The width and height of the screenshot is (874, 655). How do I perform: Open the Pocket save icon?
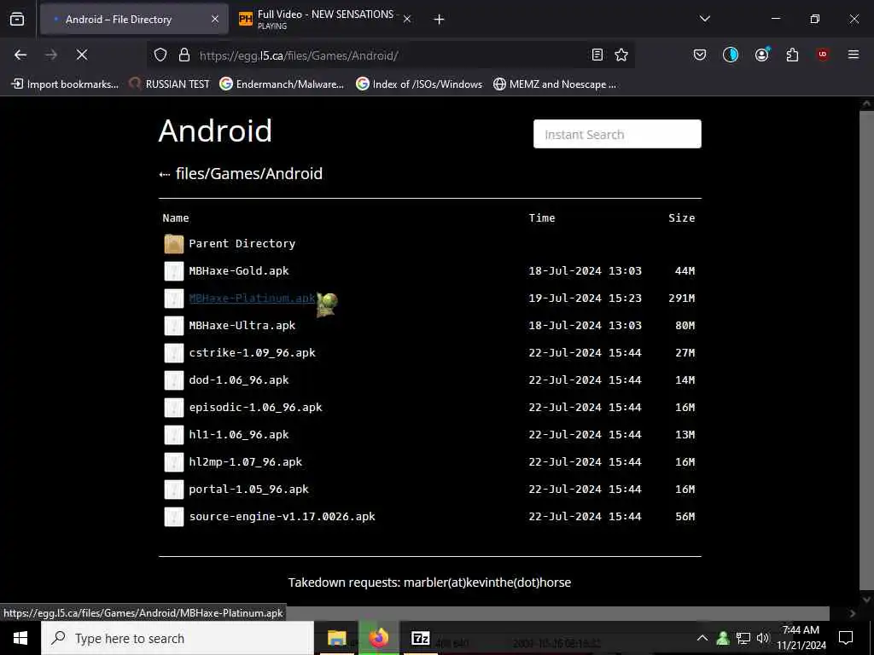tap(700, 55)
